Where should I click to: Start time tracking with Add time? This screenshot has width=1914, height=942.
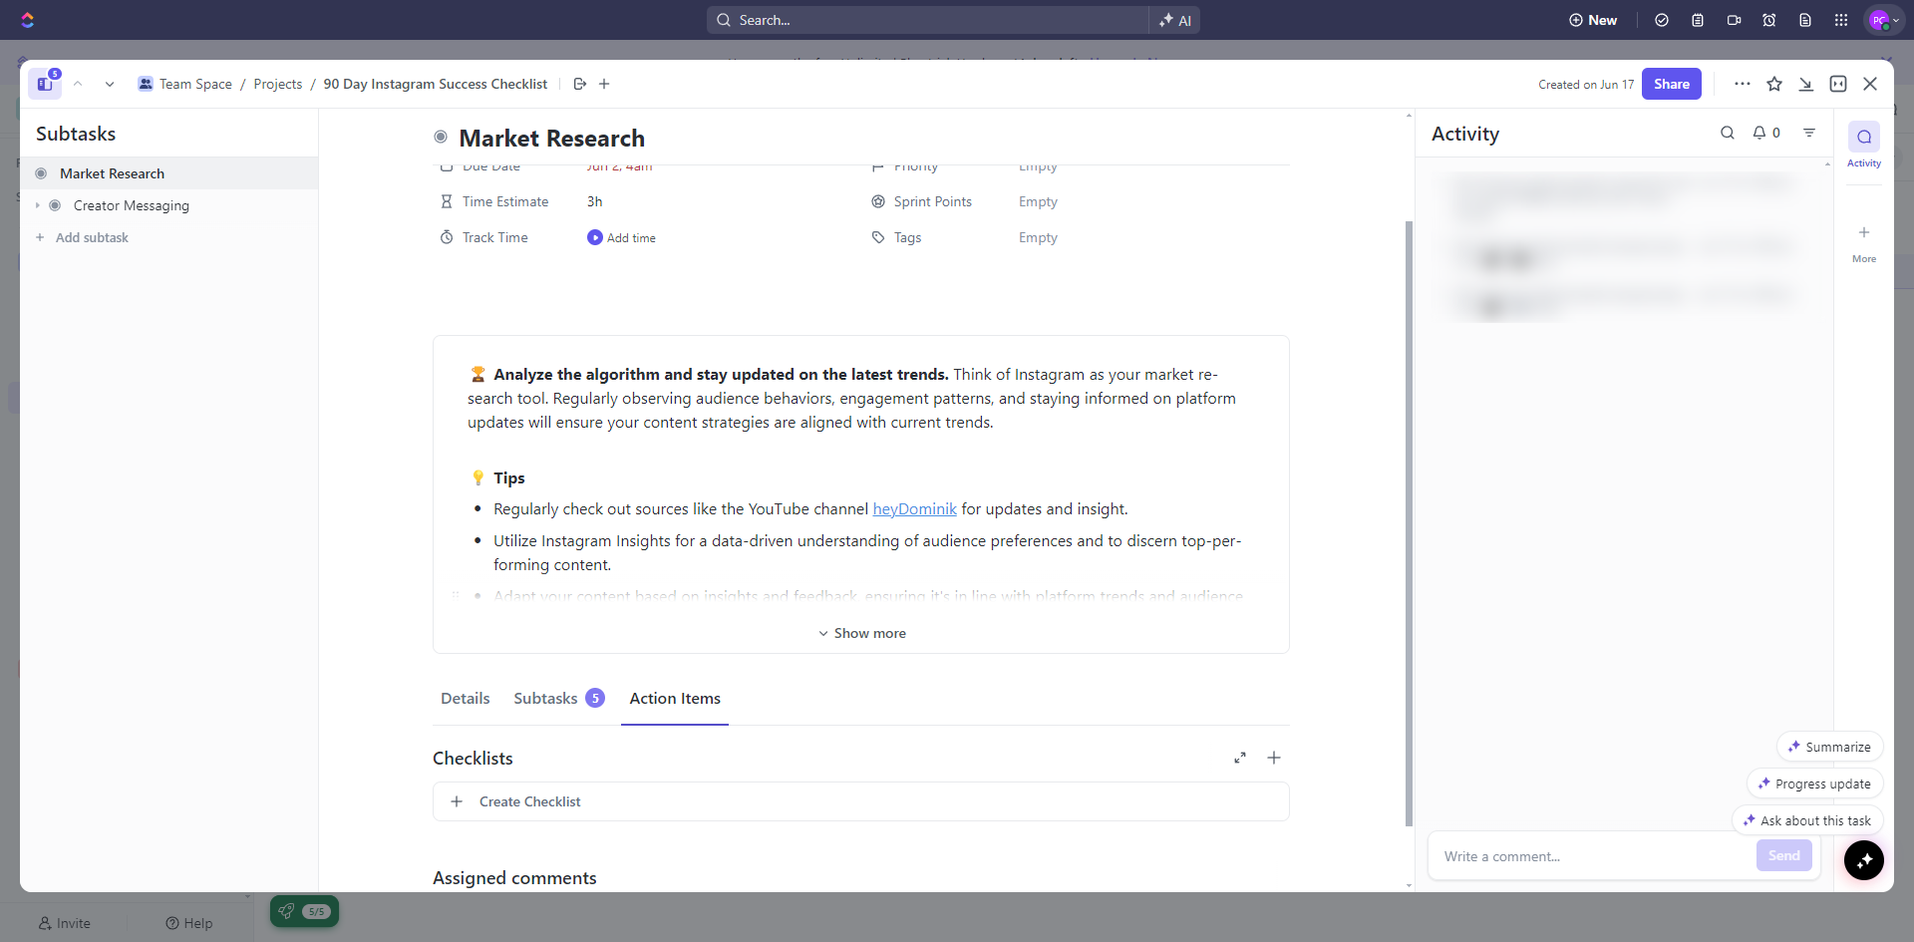point(622,238)
